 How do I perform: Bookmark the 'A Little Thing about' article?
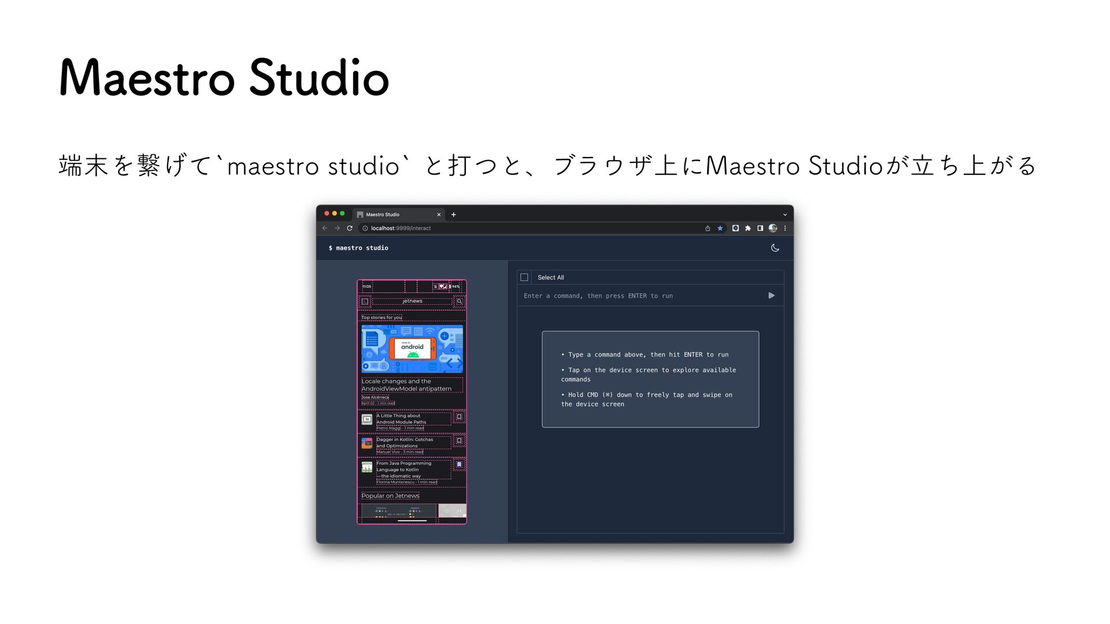(x=459, y=417)
